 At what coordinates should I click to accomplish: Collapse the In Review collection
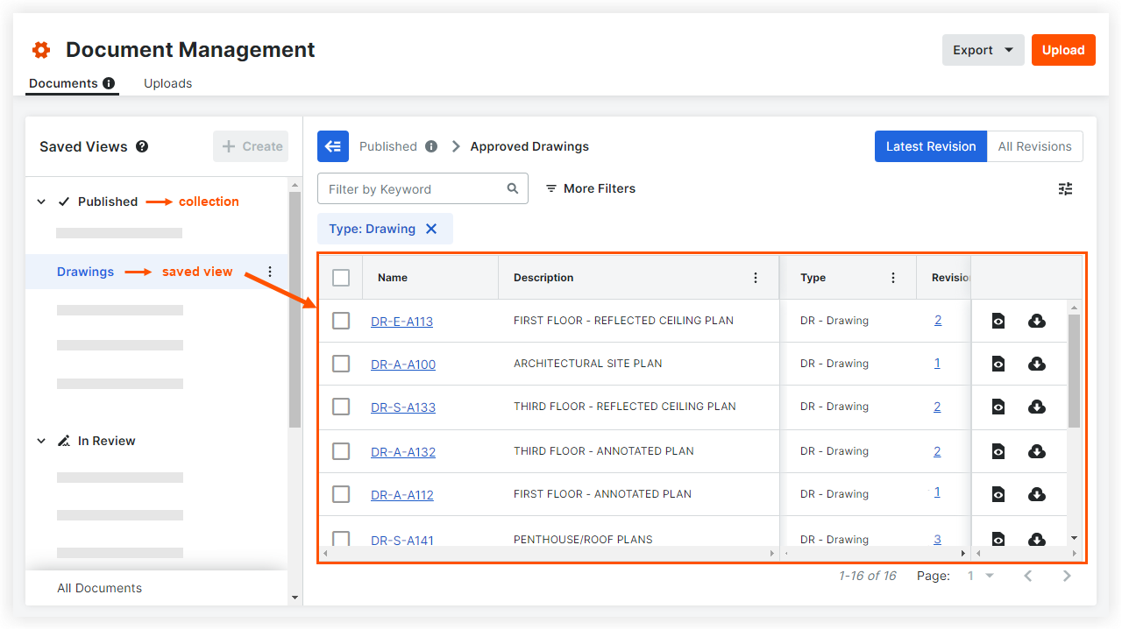pos(41,441)
